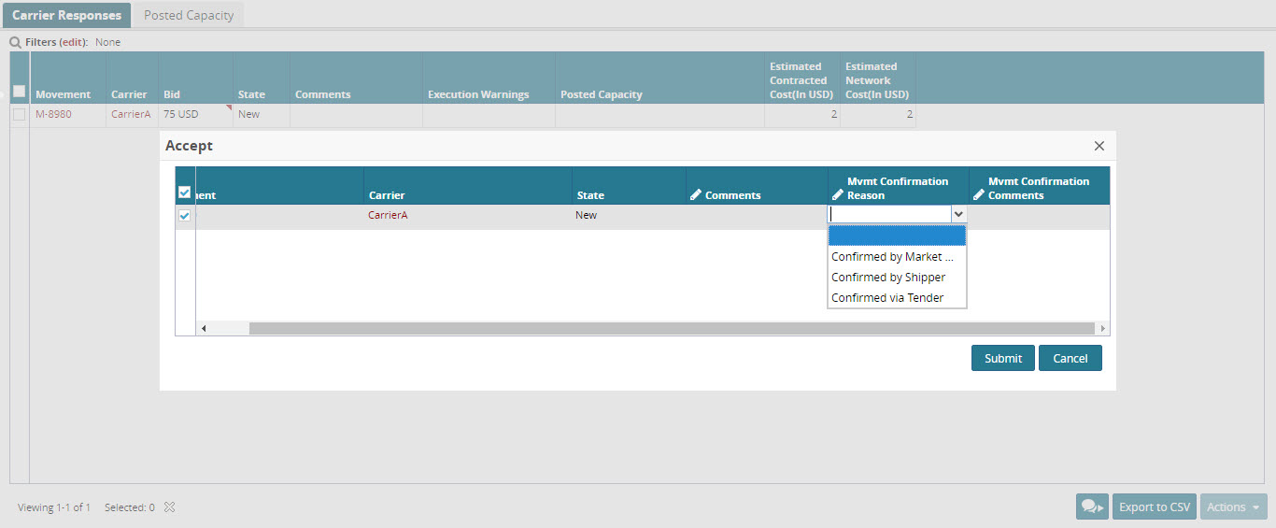This screenshot has height=528, width=1276.
Task: Open movement M-8980 link
Action: (x=53, y=114)
